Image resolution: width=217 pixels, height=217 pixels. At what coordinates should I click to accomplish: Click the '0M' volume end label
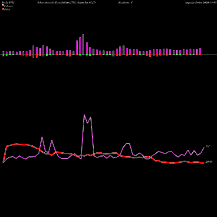207,146
